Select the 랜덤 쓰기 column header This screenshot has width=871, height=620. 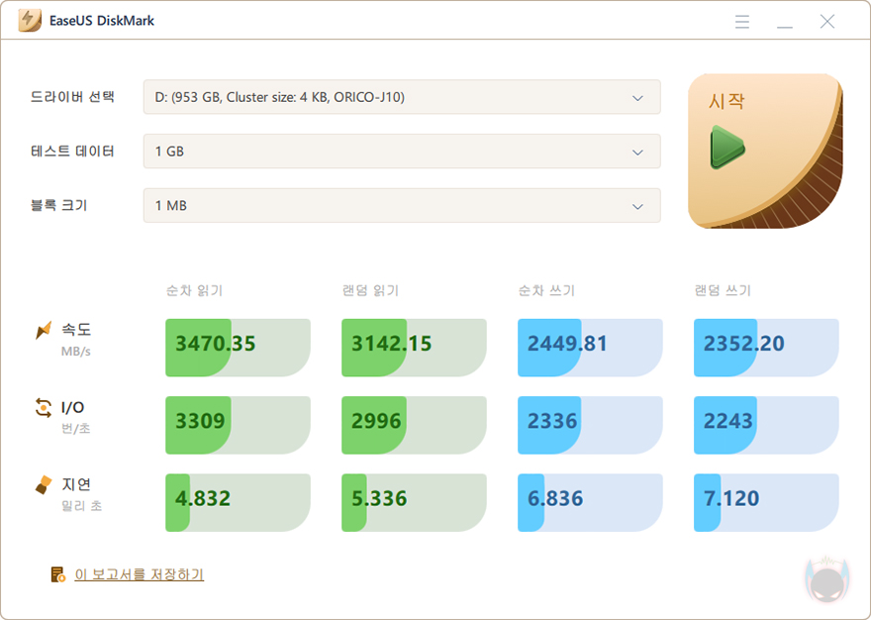coord(723,290)
